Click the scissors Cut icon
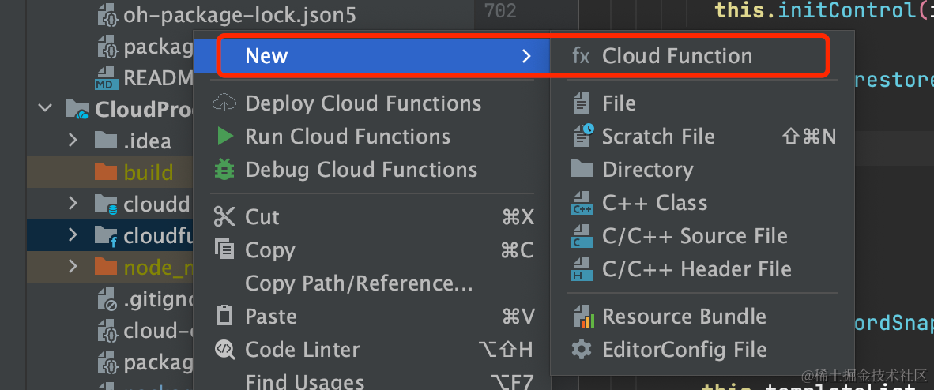The height and width of the screenshot is (390, 934). pyautogui.click(x=225, y=217)
